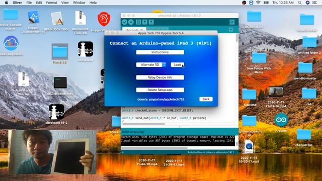
Task: Open the Window menu
Action: [79, 3]
